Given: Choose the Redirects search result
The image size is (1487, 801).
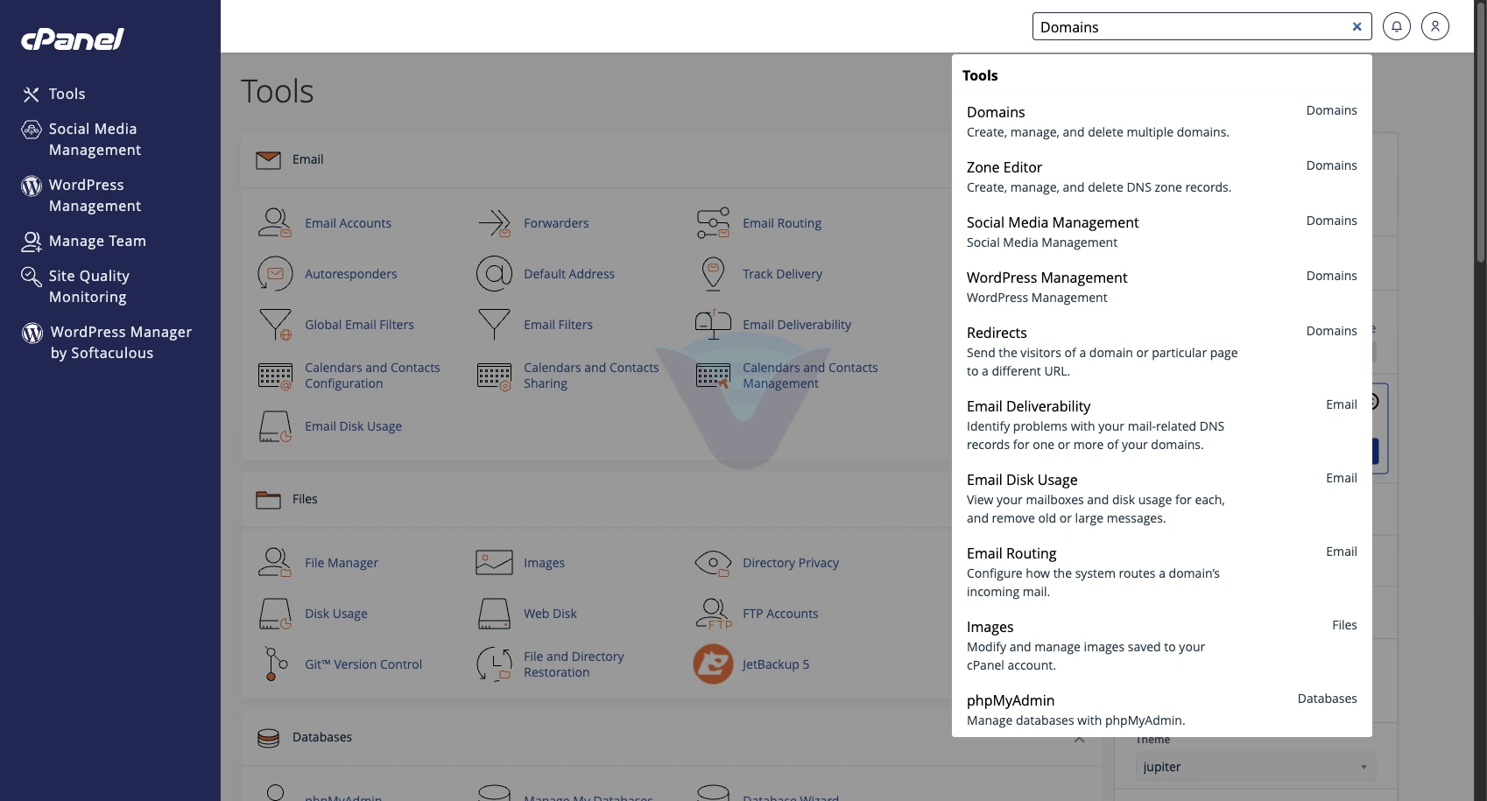Looking at the screenshot, I should (1161, 351).
